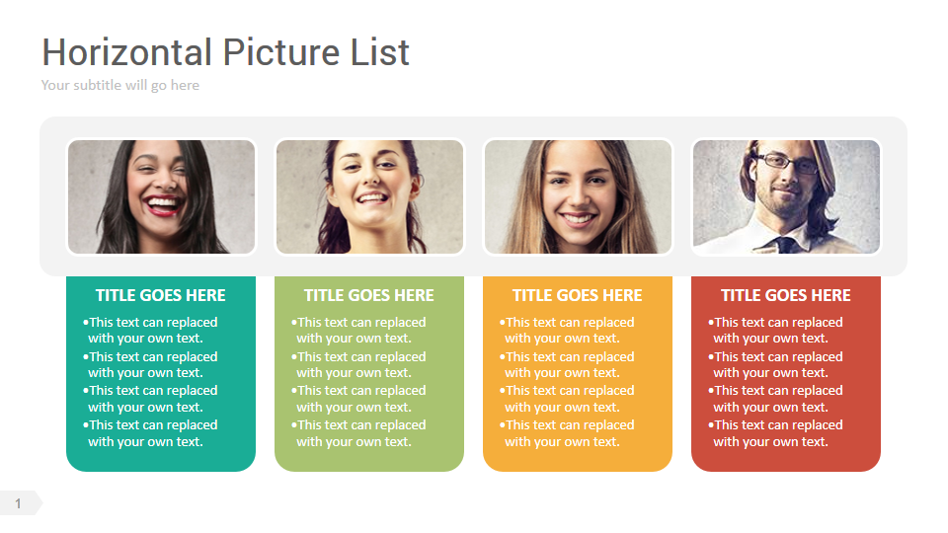Click the first laughing woman photo

pyautogui.click(x=161, y=196)
